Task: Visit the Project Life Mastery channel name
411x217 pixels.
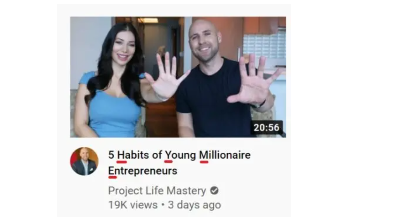Action: [157, 191]
